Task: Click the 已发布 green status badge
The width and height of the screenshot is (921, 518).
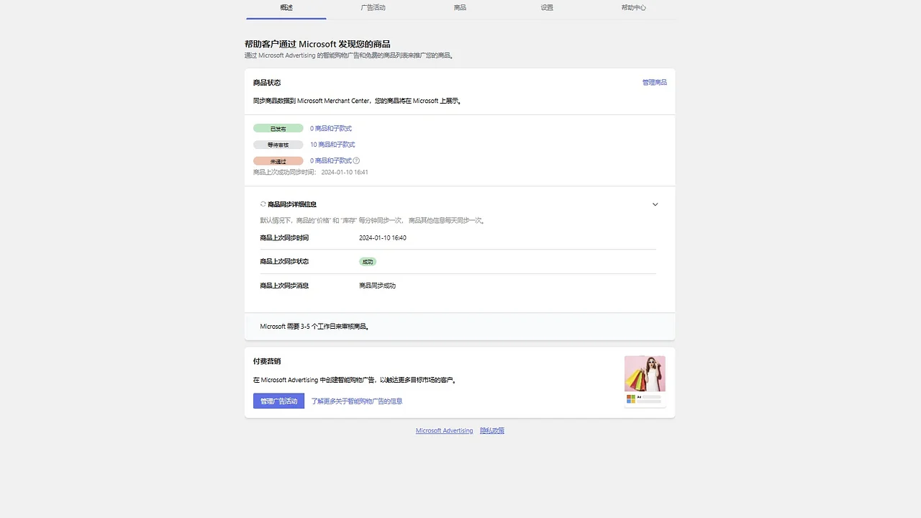Action: 278,129
